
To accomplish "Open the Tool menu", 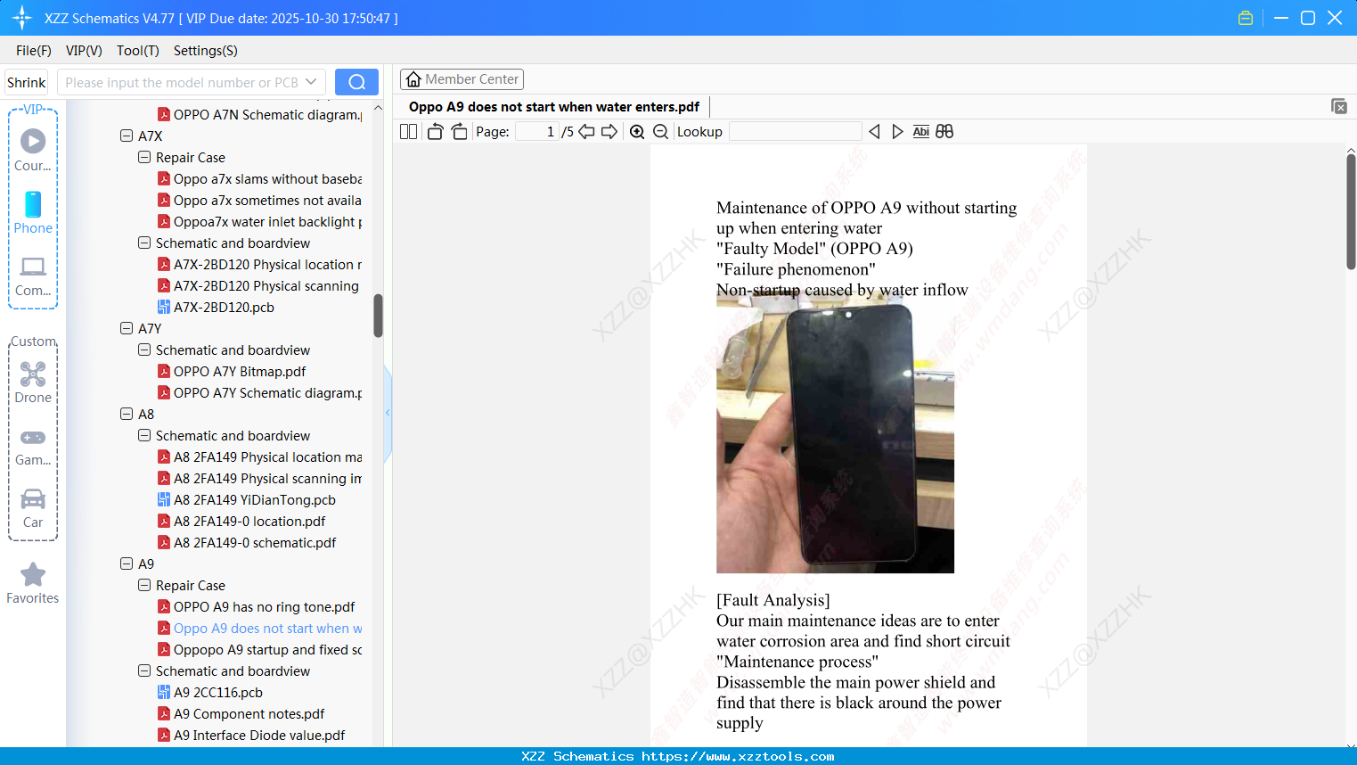I will click(x=137, y=51).
